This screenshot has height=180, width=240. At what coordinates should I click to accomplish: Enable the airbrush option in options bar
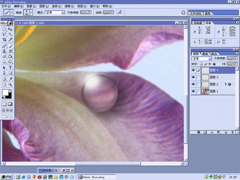(120, 12)
